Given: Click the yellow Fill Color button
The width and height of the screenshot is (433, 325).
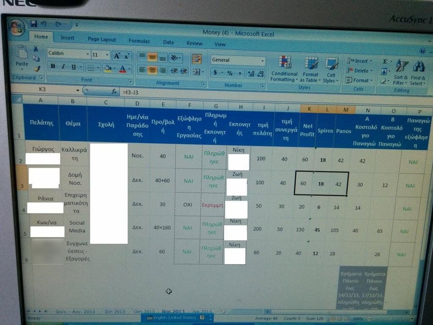Looking at the screenshot, I should click(x=107, y=69).
